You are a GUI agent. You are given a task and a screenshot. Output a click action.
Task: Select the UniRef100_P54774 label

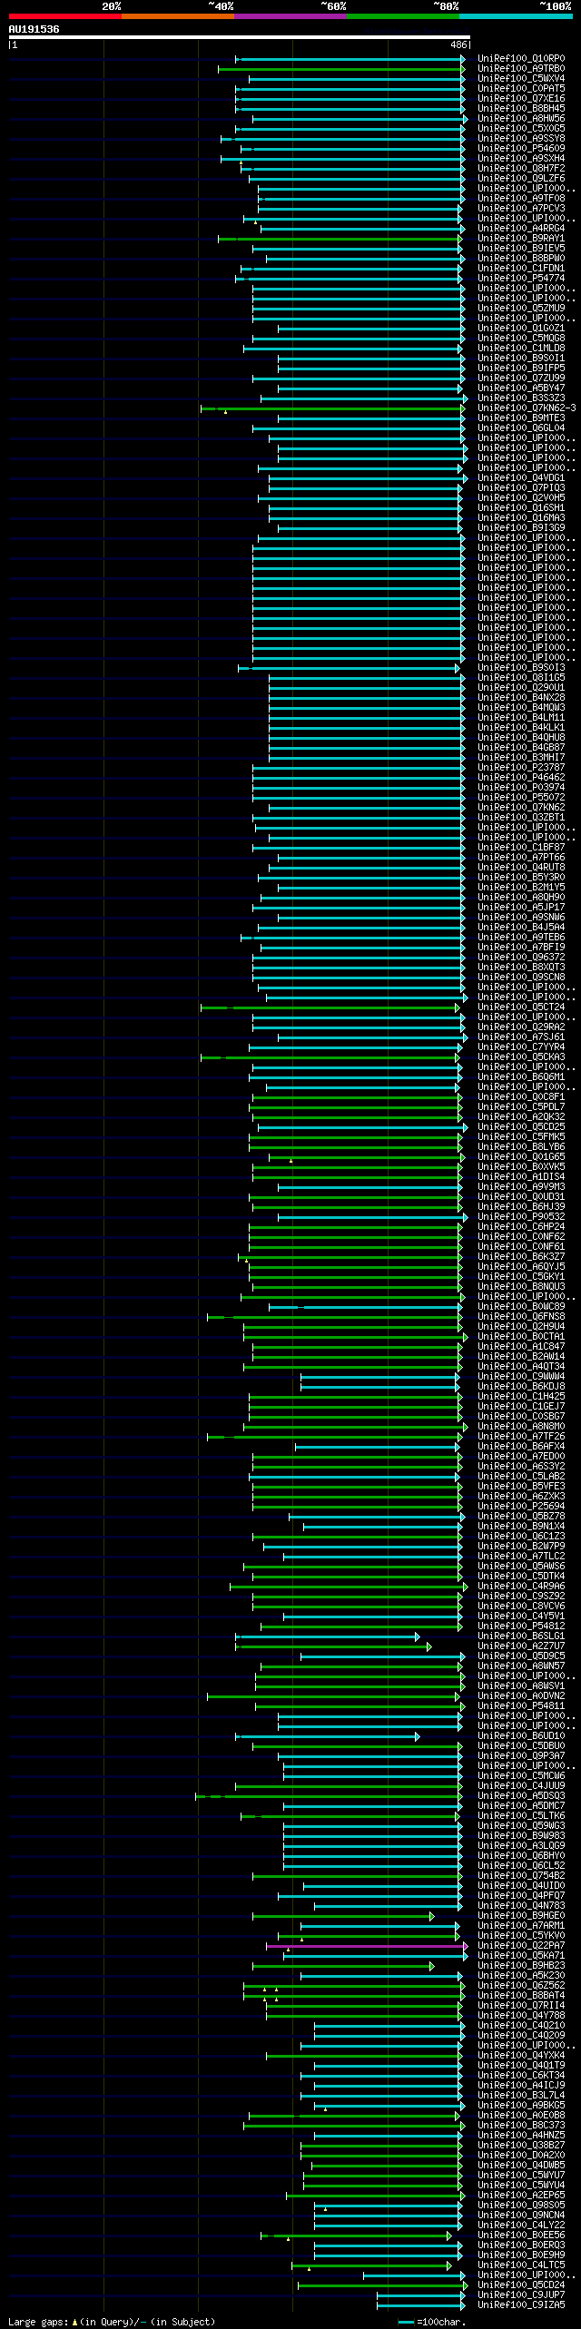tap(521, 279)
